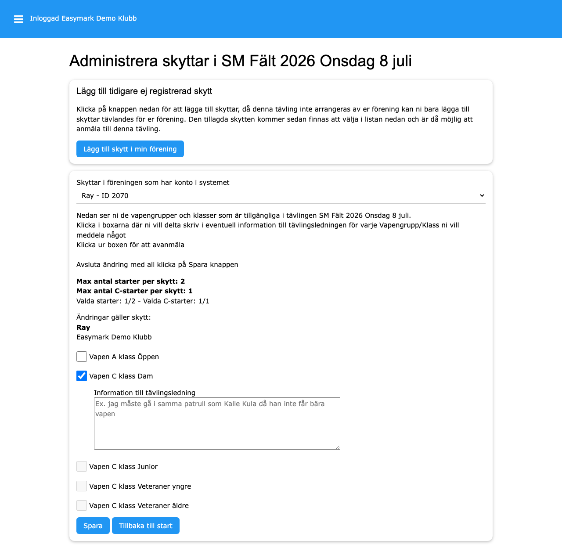This screenshot has width=562, height=548.
Task: Select the Vapen C klass Veteraner äldre checkbox
Action: [82, 505]
